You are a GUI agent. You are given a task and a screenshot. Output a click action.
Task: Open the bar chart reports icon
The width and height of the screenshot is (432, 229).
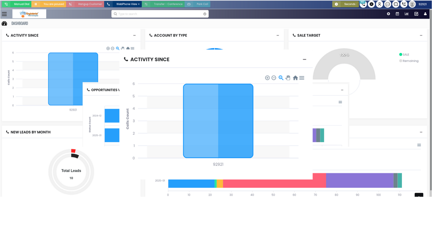coord(406,14)
